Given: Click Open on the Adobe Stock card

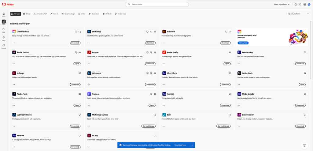Looking at the screenshot, I should [302, 85].
